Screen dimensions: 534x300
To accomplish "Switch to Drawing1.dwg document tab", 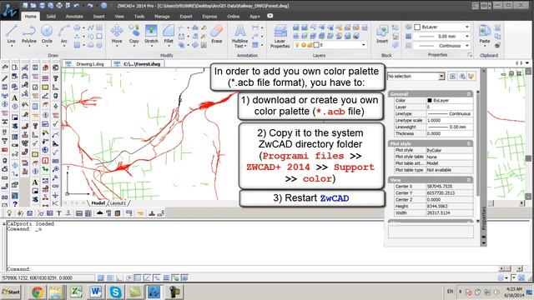I will click(x=87, y=63).
